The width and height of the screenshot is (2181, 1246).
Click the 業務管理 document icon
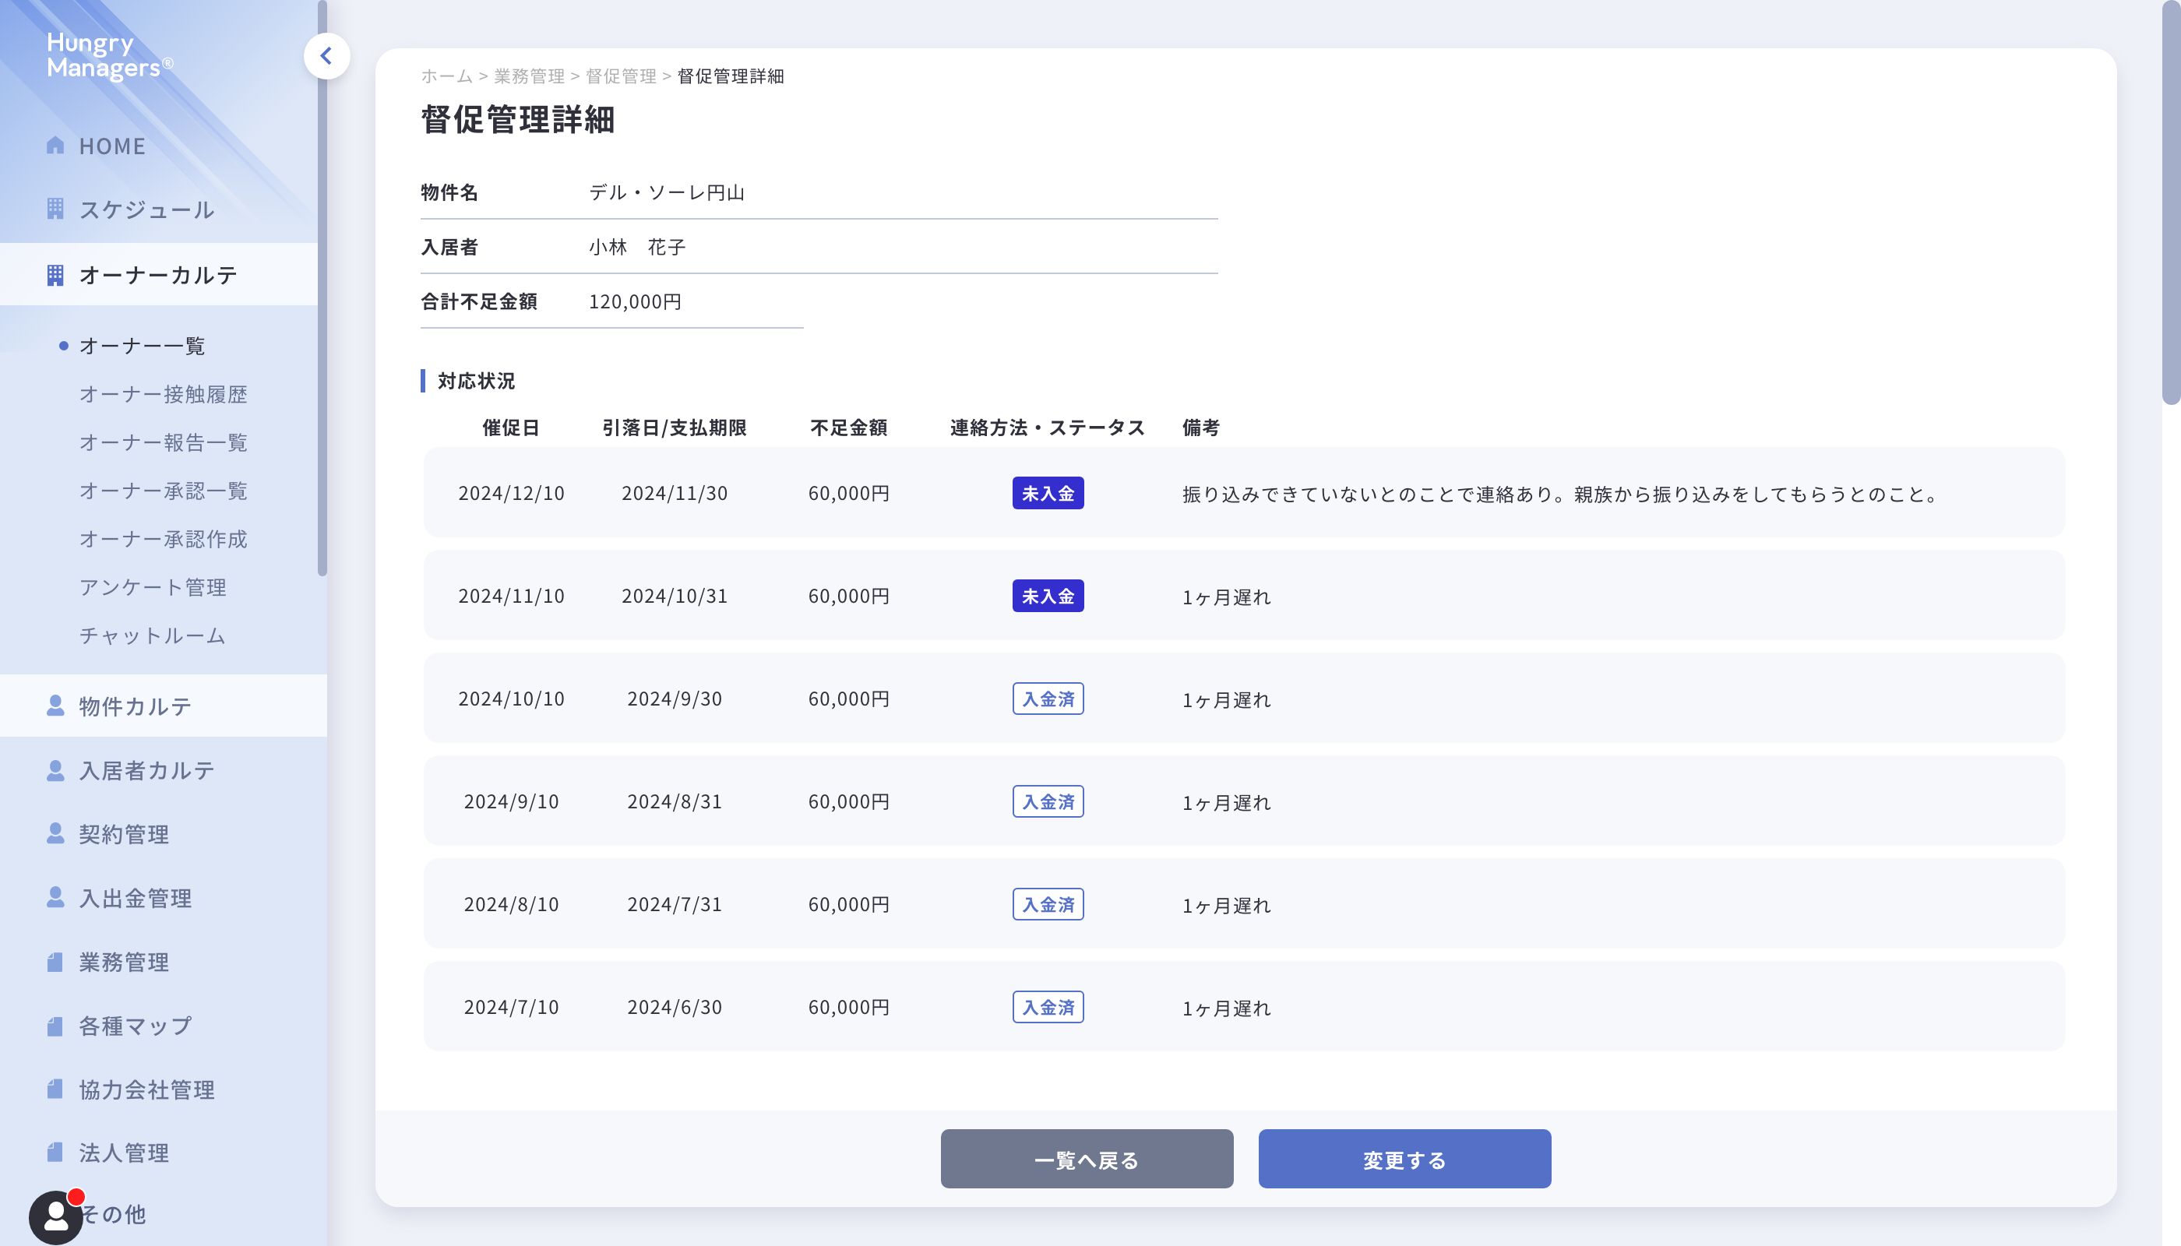tap(55, 961)
